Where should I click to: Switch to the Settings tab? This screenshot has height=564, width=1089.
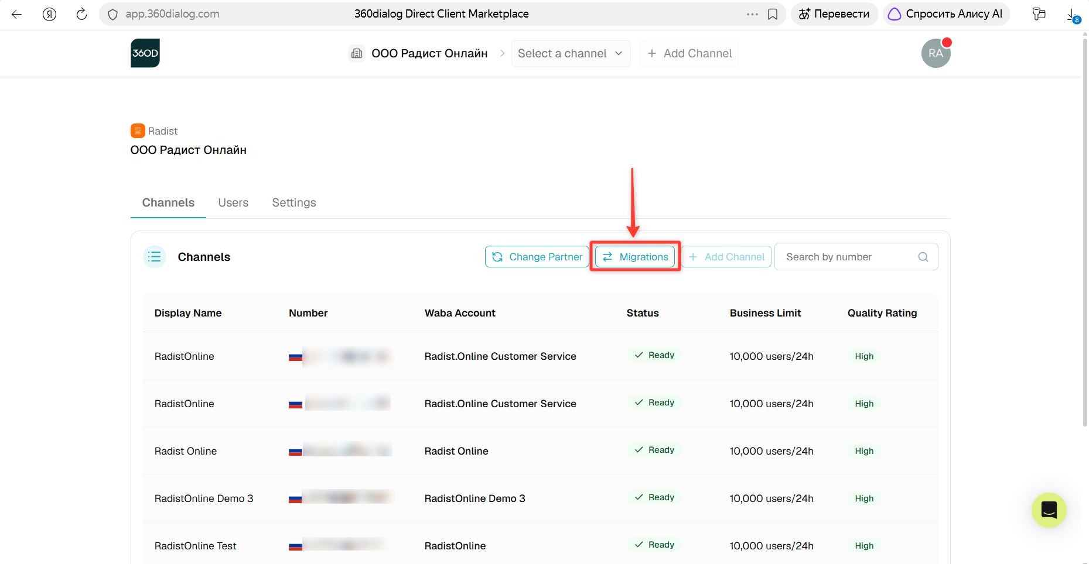294,202
